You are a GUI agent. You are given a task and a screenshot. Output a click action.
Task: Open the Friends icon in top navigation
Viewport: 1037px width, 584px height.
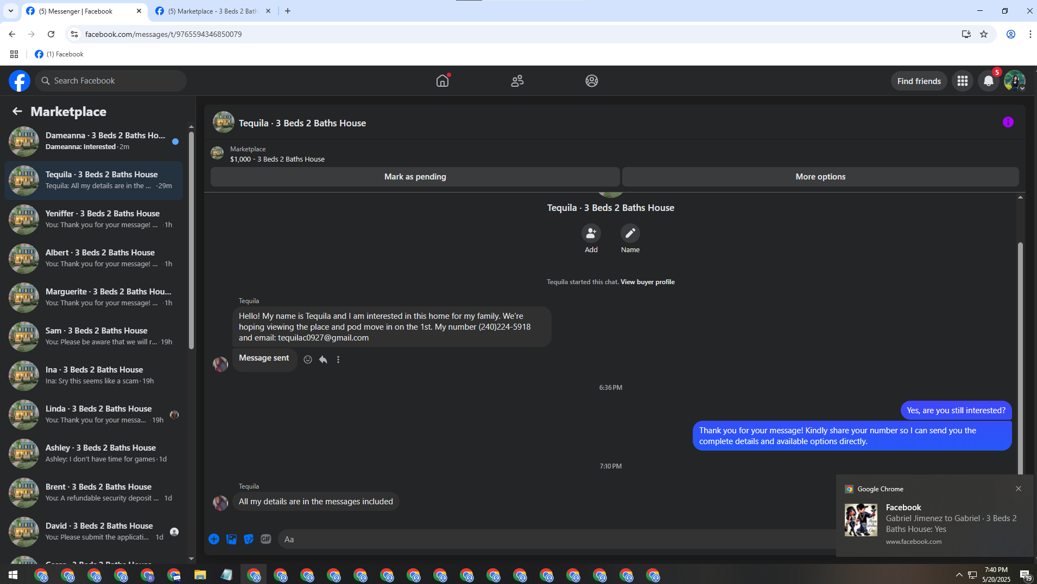point(517,81)
